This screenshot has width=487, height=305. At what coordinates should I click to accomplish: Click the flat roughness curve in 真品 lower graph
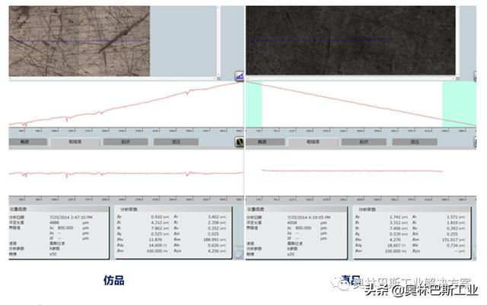pyautogui.click(x=352, y=170)
